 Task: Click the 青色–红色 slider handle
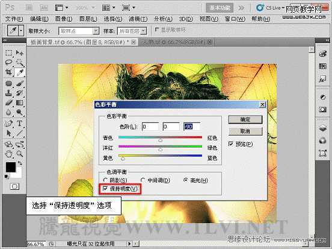[x=161, y=140]
